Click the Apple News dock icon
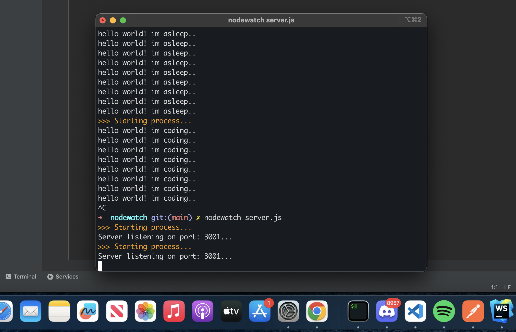Image resolution: width=516 pixels, height=332 pixels. point(117,311)
